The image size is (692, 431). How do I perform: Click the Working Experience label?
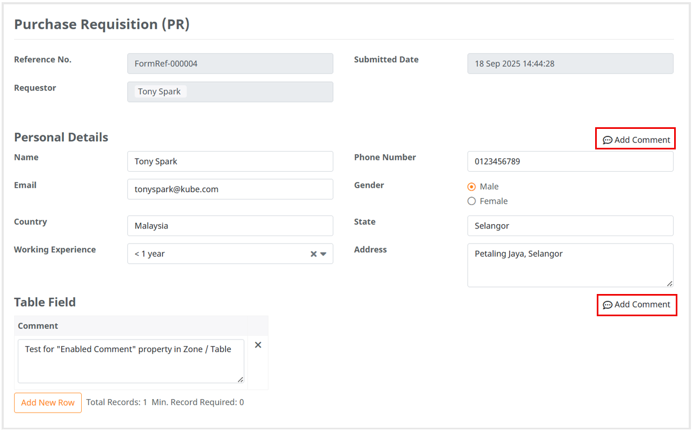click(55, 250)
